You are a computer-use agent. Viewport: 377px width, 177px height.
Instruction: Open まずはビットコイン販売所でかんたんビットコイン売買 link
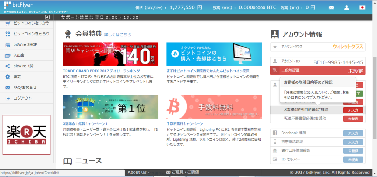pos(208,71)
